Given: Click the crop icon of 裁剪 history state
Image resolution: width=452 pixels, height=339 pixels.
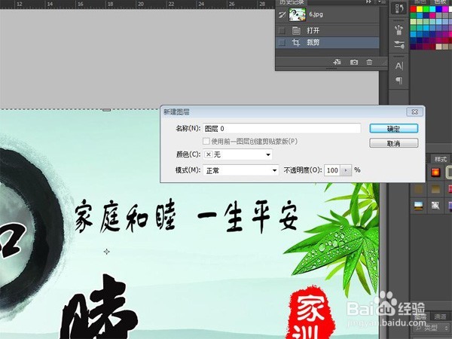Looking at the screenshot, I should (296, 43).
